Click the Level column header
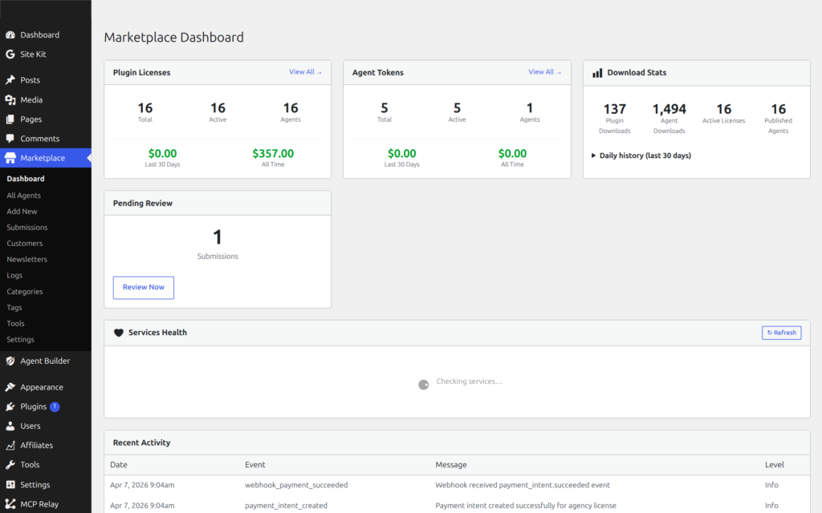The width and height of the screenshot is (822, 513). [775, 465]
